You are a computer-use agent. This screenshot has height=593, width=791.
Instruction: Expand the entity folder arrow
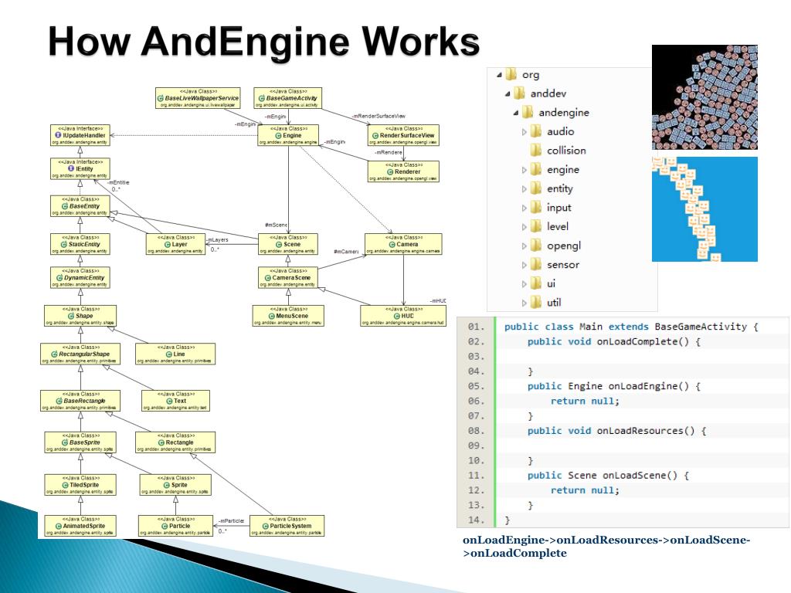click(525, 189)
